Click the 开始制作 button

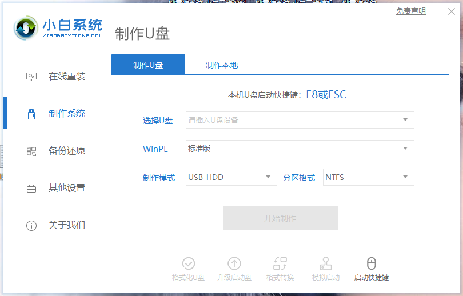click(280, 218)
